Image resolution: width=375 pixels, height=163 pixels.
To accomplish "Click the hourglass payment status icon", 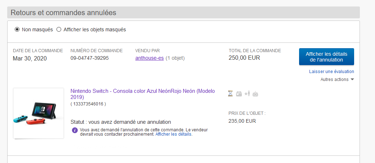I will [x=230, y=94].
